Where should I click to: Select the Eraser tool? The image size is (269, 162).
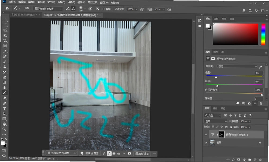pyautogui.click(x=5, y=77)
